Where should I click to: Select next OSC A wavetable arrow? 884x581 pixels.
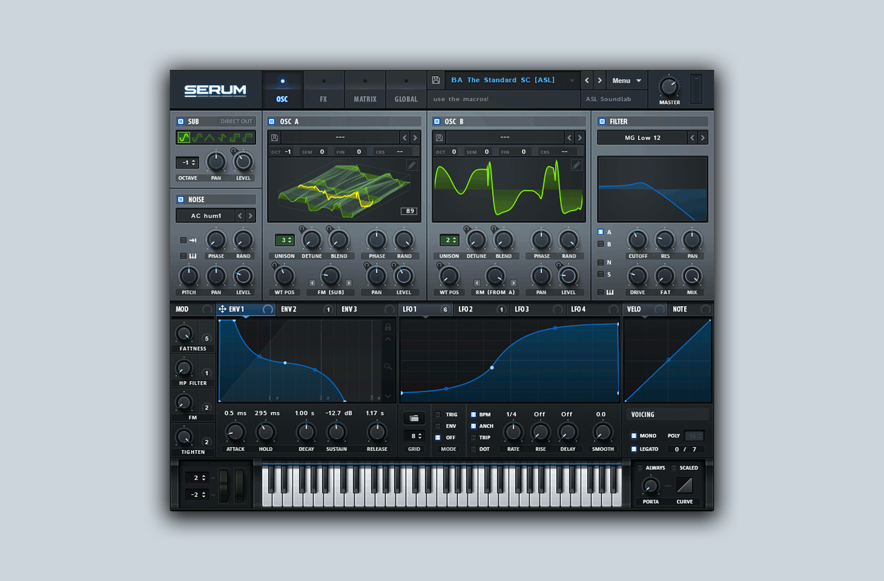tap(415, 138)
